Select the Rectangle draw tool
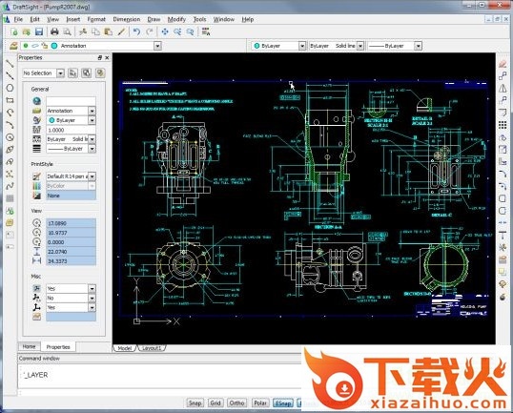 tap(10, 100)
